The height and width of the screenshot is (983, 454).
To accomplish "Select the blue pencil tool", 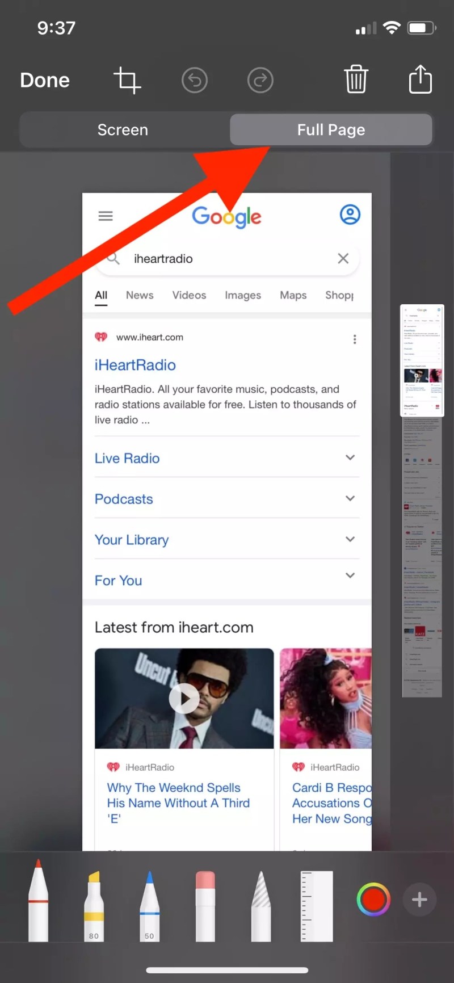I will click(149, 906).
